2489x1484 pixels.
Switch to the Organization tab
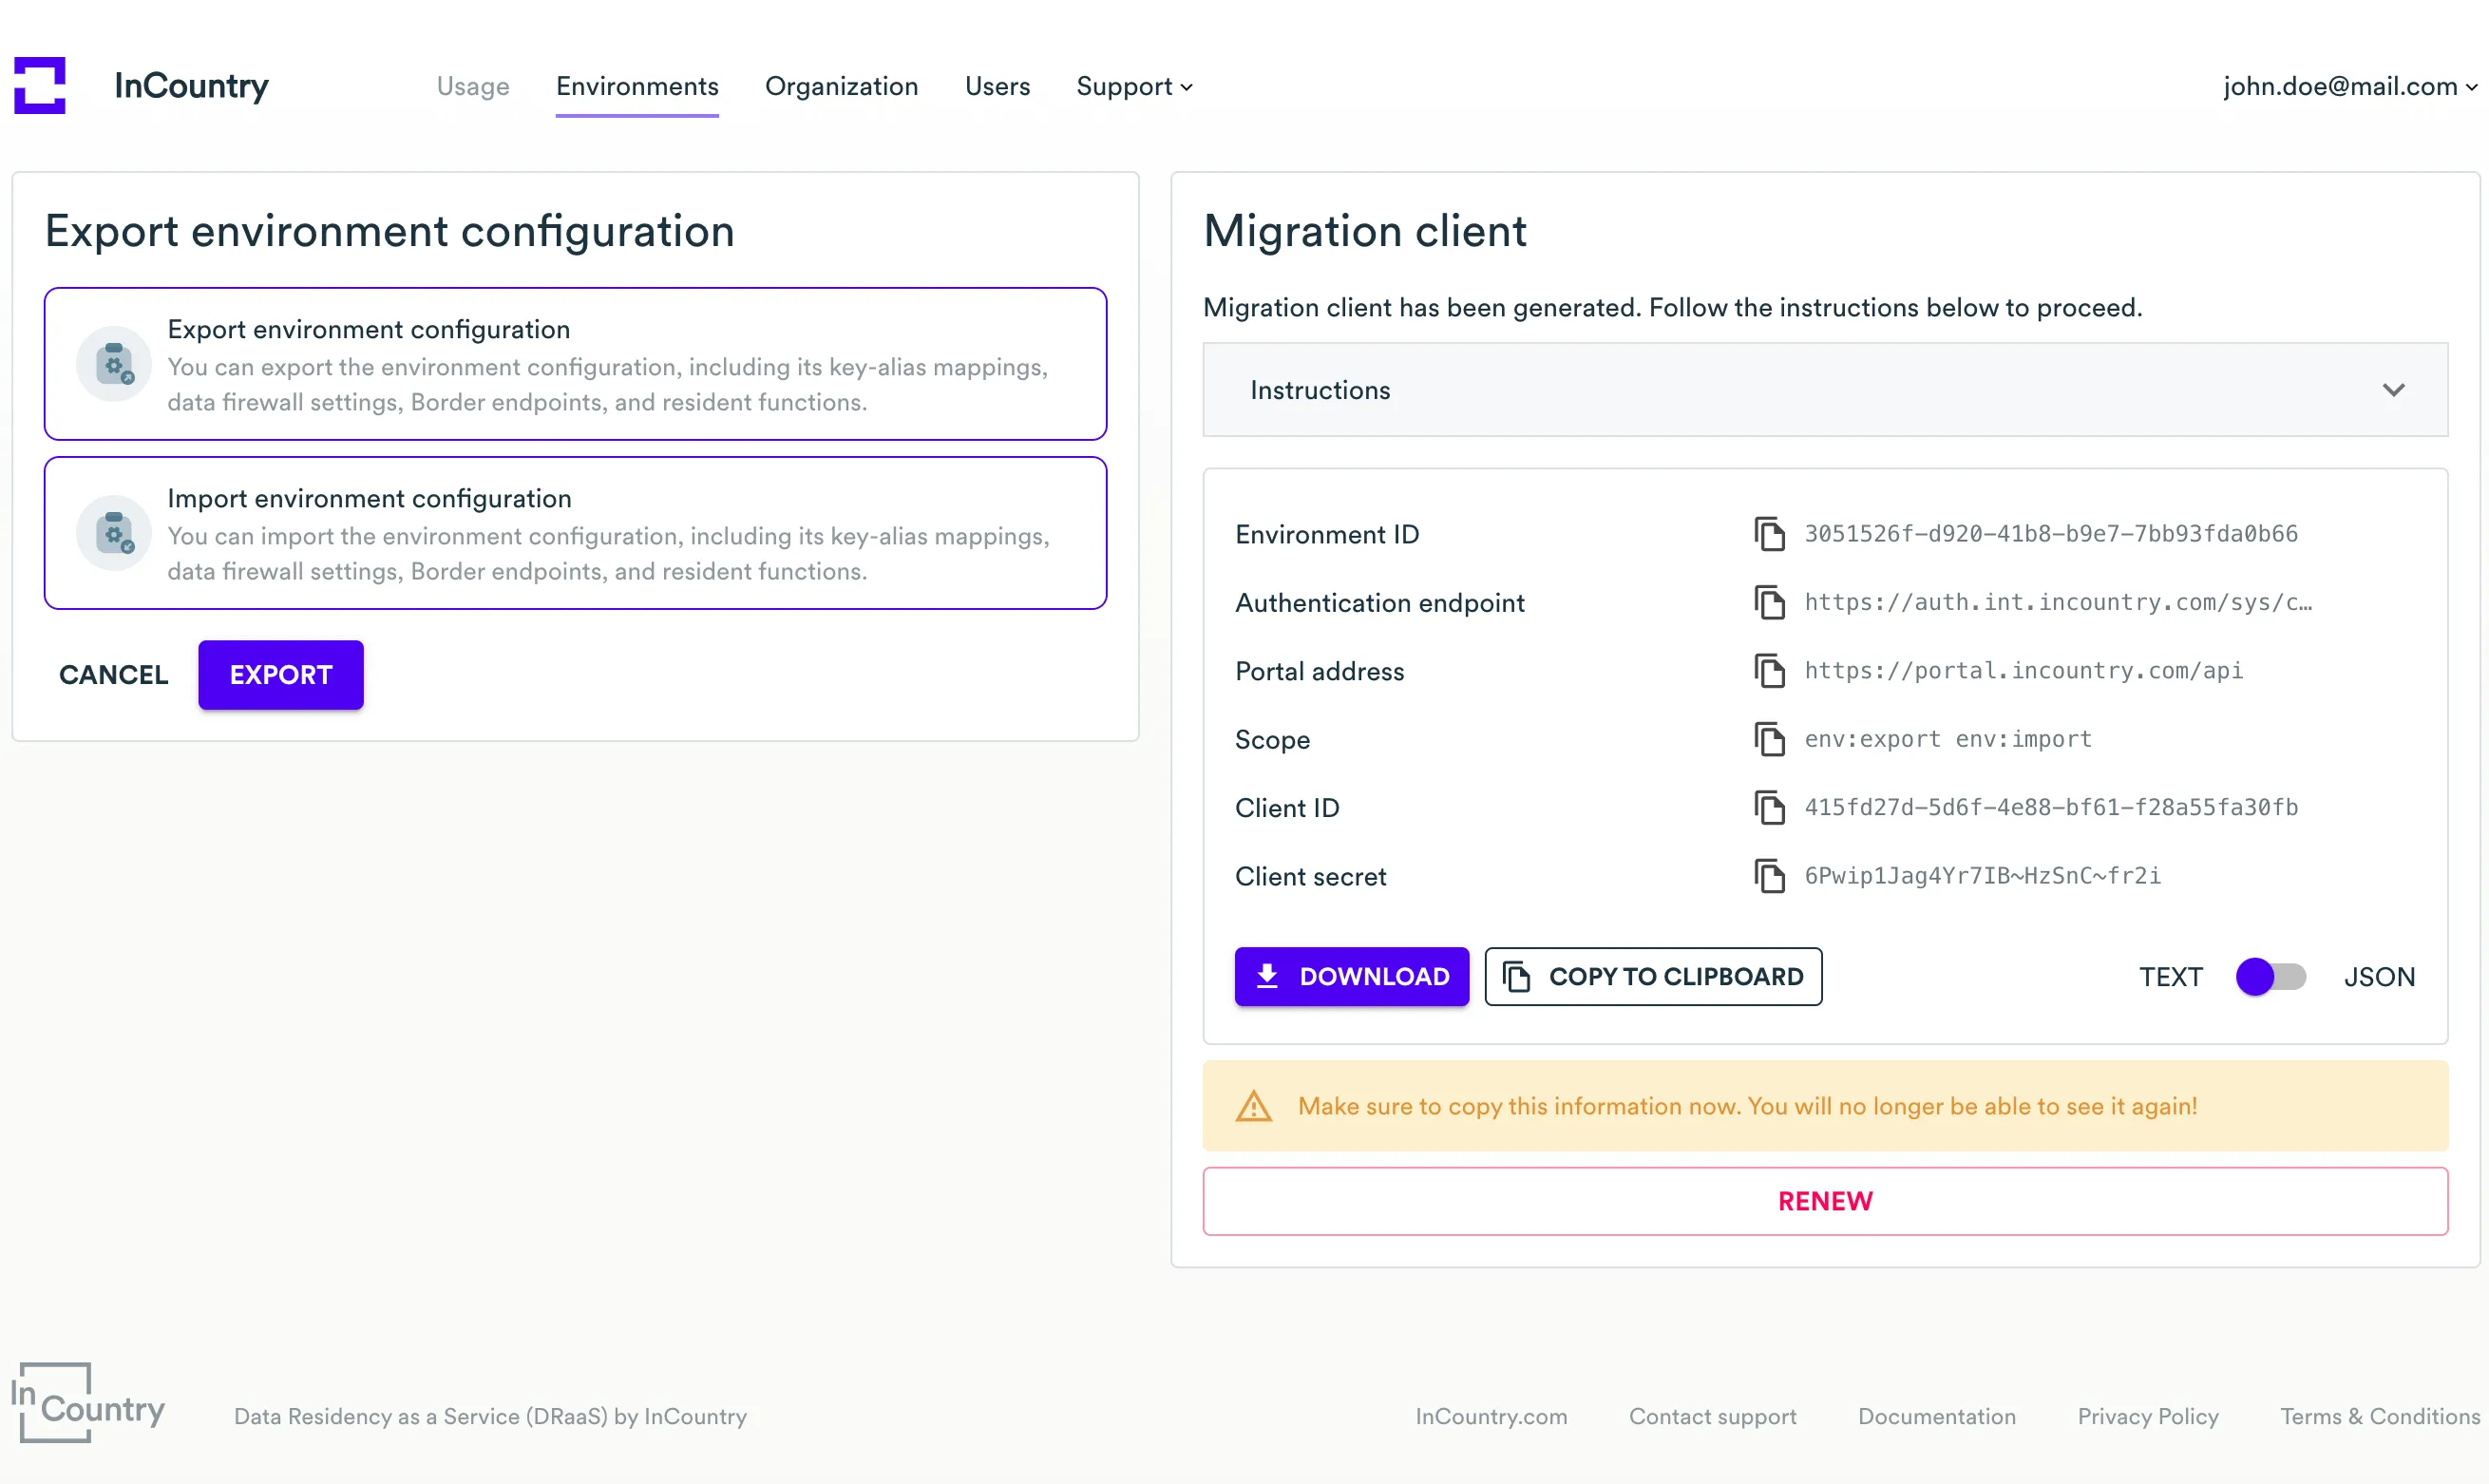click(841, 86)
